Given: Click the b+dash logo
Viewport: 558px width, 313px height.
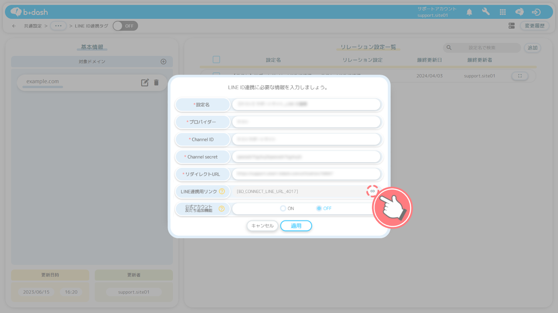Looking at the screenshot, I should coord(29,12).
